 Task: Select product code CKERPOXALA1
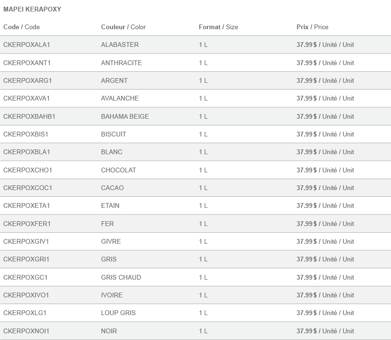(x=27, y=45)
